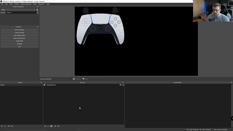Click the Properties button below preview
233x131 pixels.
[77, 79]
